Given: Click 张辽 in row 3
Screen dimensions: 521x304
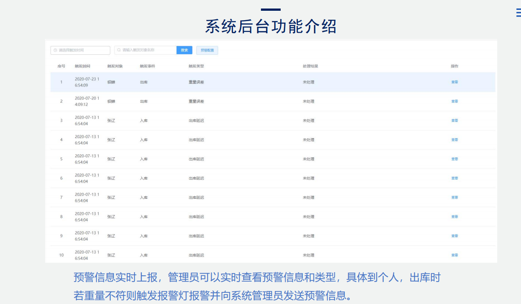Looking at the screenshot, I should (111, 121).
